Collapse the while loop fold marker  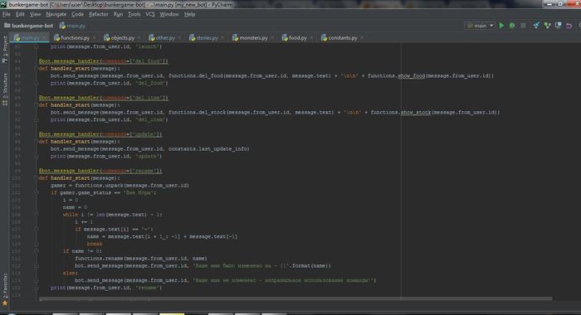pos(37,215)
